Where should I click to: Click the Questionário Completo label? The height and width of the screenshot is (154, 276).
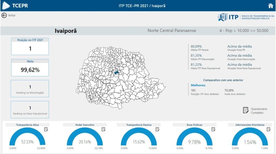tap(259, 111)
